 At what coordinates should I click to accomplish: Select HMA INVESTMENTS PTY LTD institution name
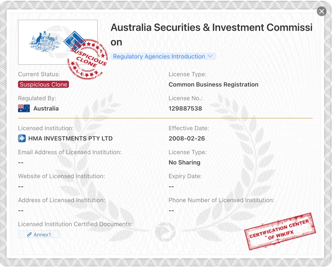[70, 138]
